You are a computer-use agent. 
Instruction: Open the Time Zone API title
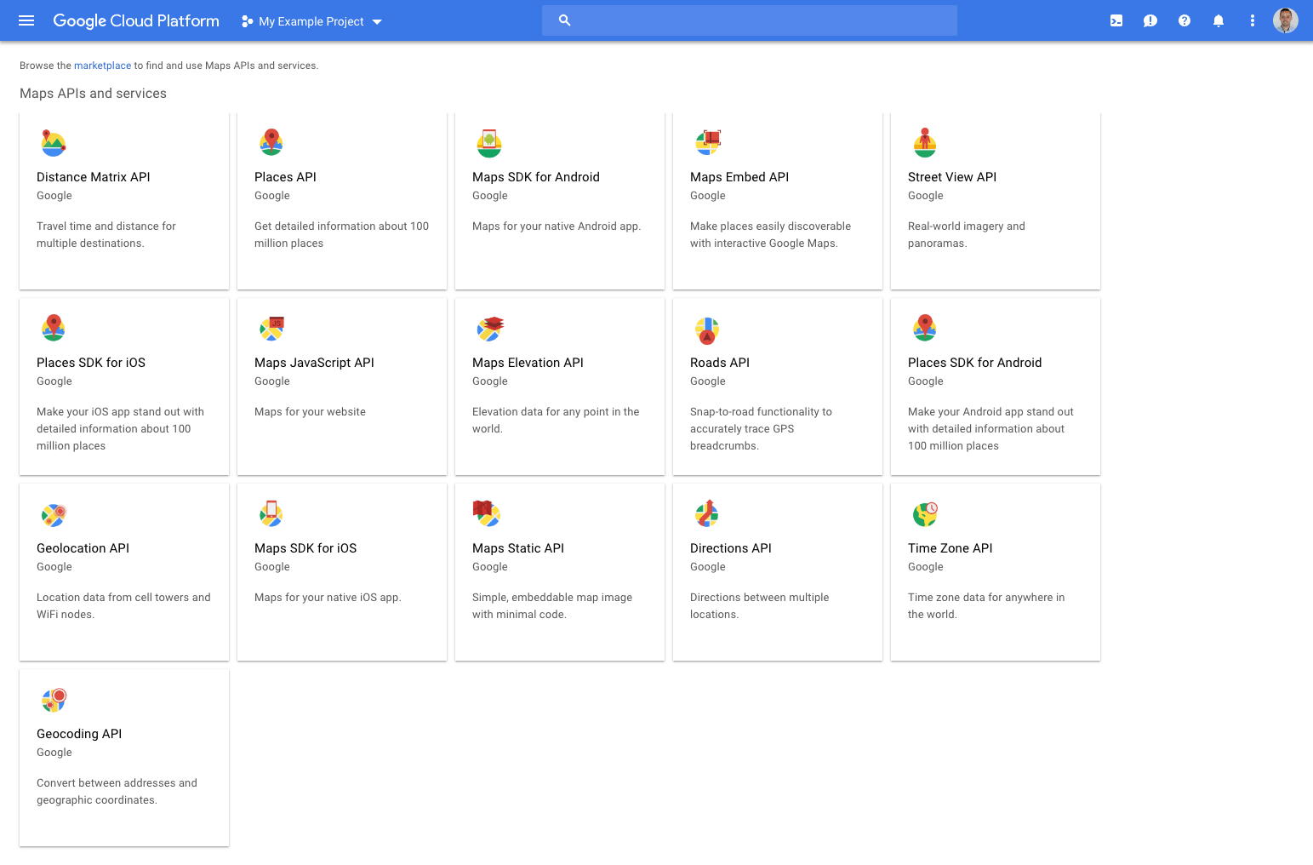point(950,548)
